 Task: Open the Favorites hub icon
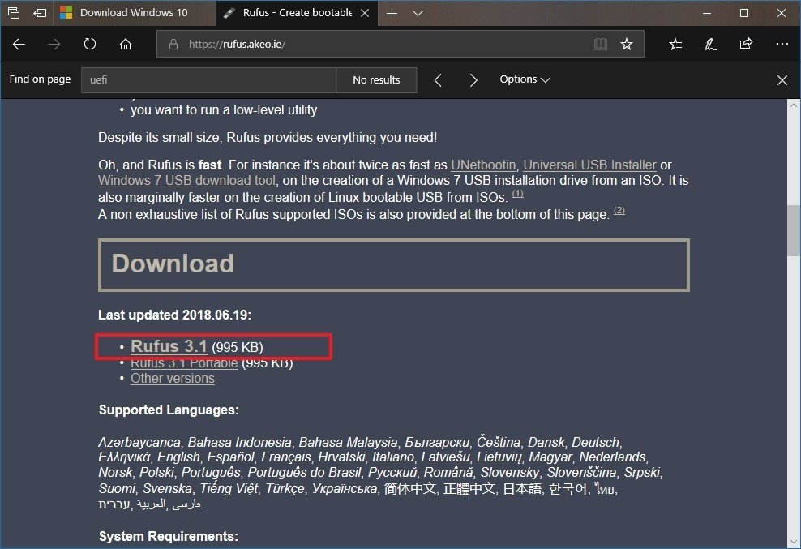675,45
